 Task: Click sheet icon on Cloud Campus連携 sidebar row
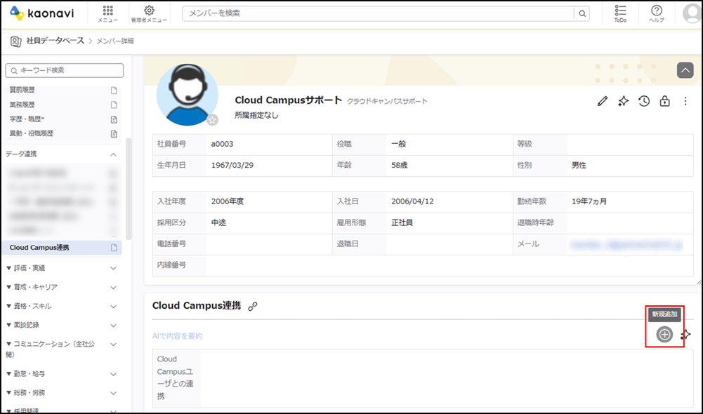tap(114, 247)
